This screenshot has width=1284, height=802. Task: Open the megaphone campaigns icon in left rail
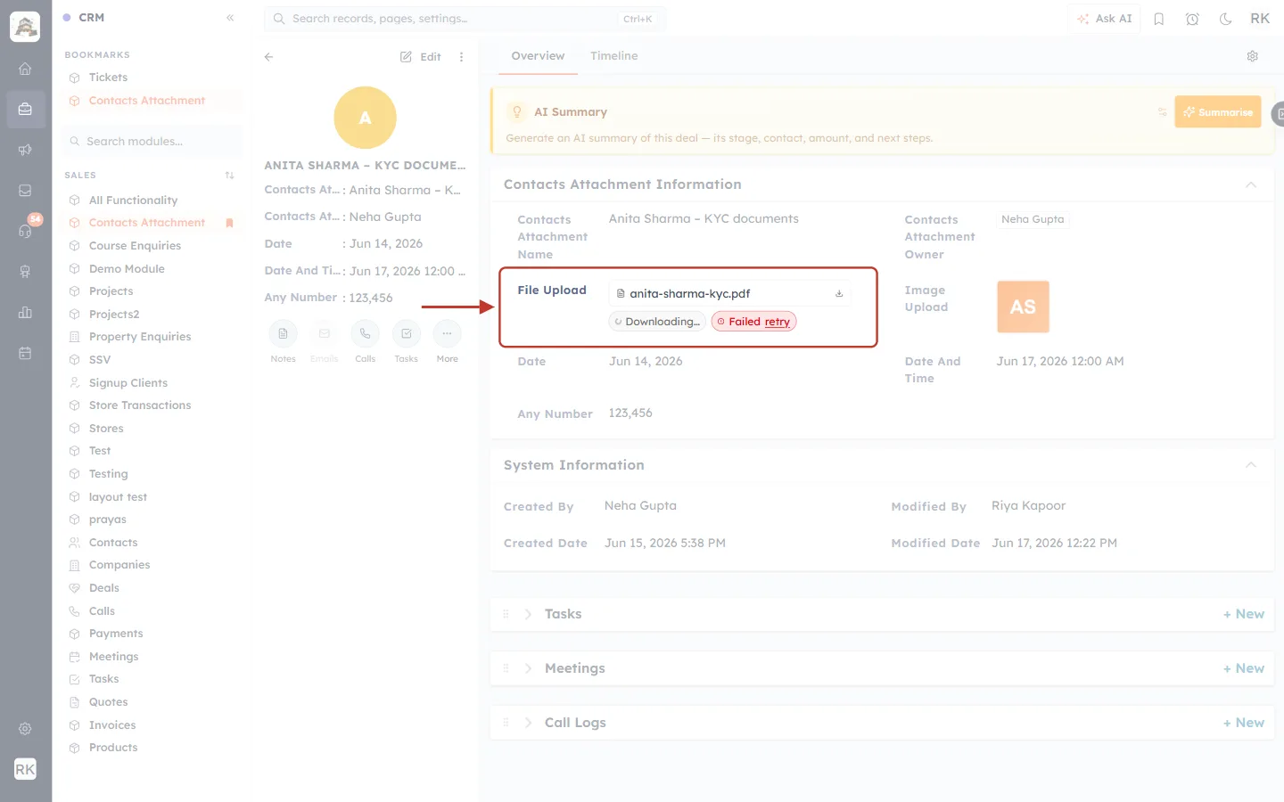25,150
